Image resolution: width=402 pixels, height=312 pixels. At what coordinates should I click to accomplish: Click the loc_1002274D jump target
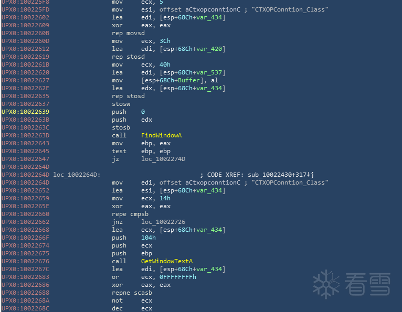(x=163, y=159)
